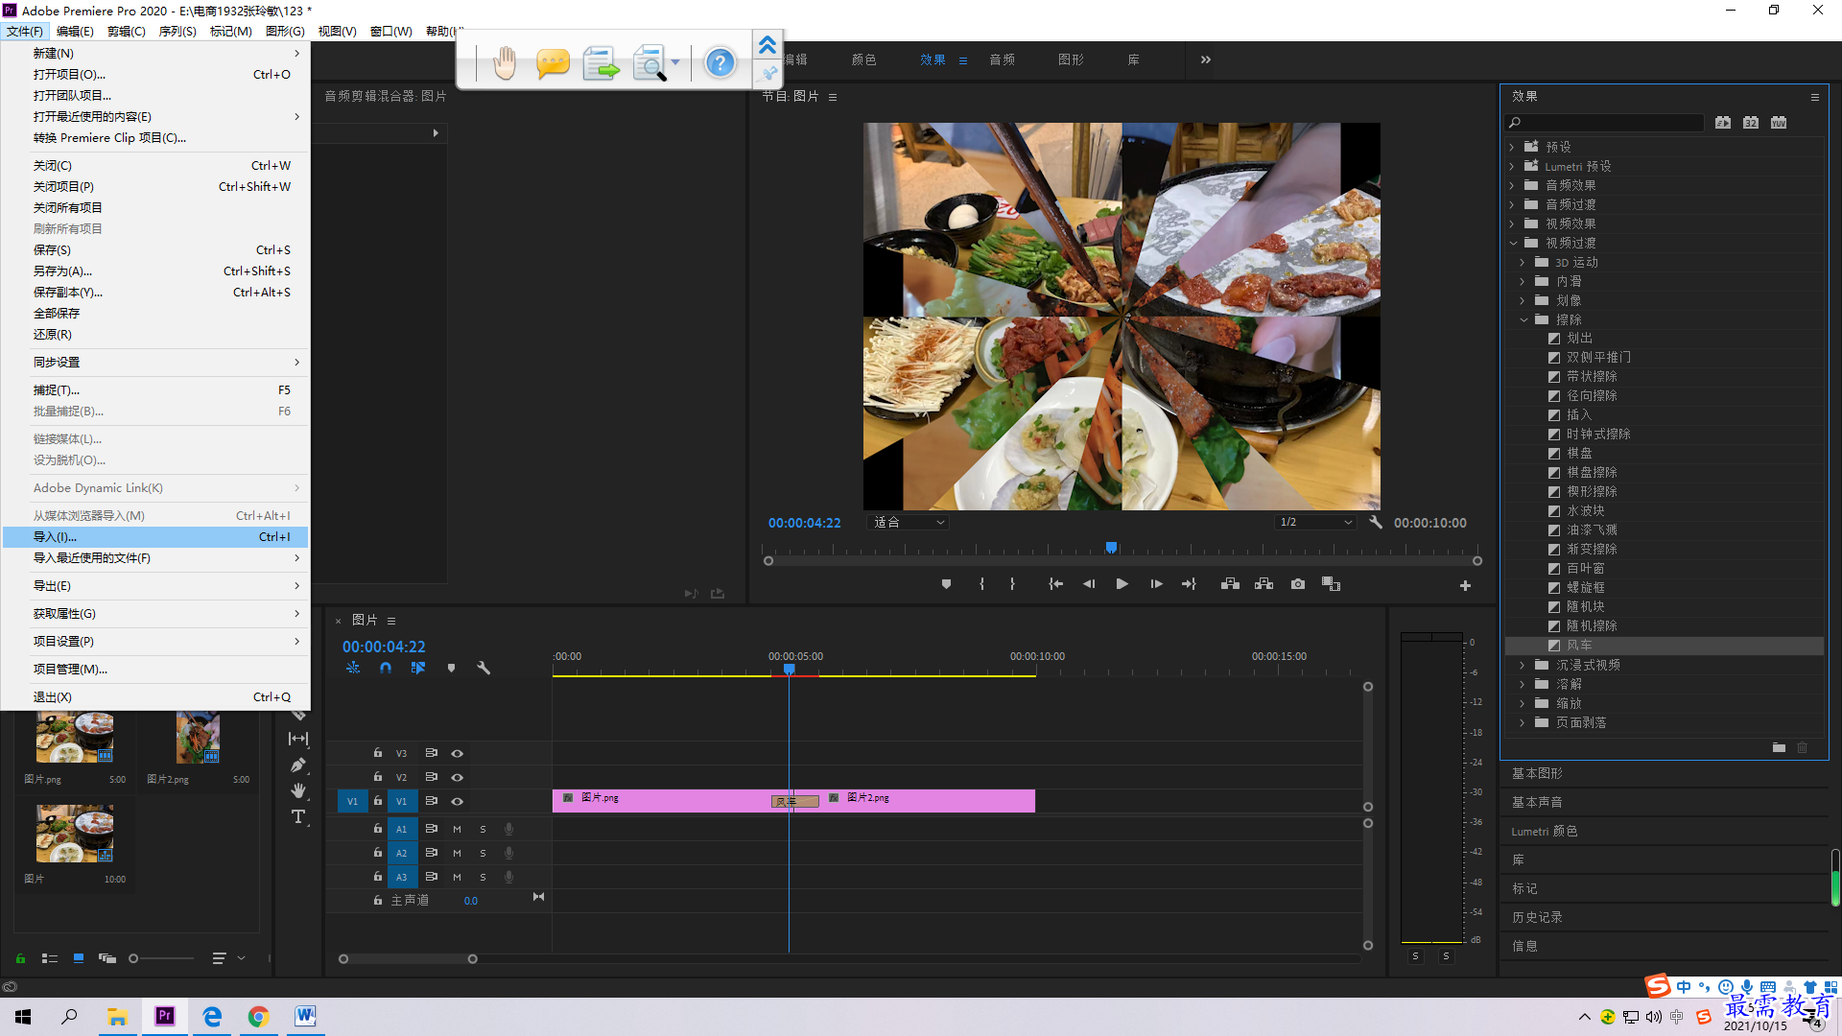
Task: Toggle V2 track output eye
Action: click(457, 777)
